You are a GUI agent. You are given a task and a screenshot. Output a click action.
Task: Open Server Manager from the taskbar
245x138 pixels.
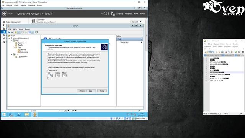pyautogui.click(x=11, y=115)
